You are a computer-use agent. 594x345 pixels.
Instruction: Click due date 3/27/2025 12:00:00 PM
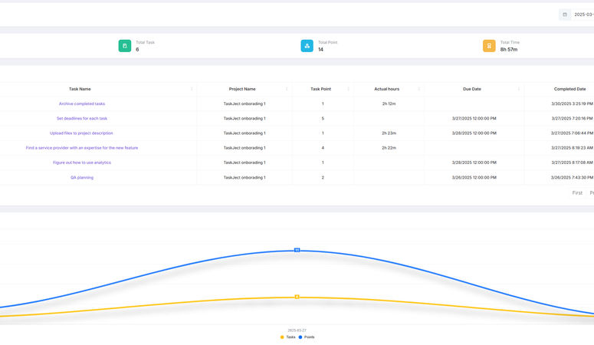pyautogui.click(x=474, y=118)
